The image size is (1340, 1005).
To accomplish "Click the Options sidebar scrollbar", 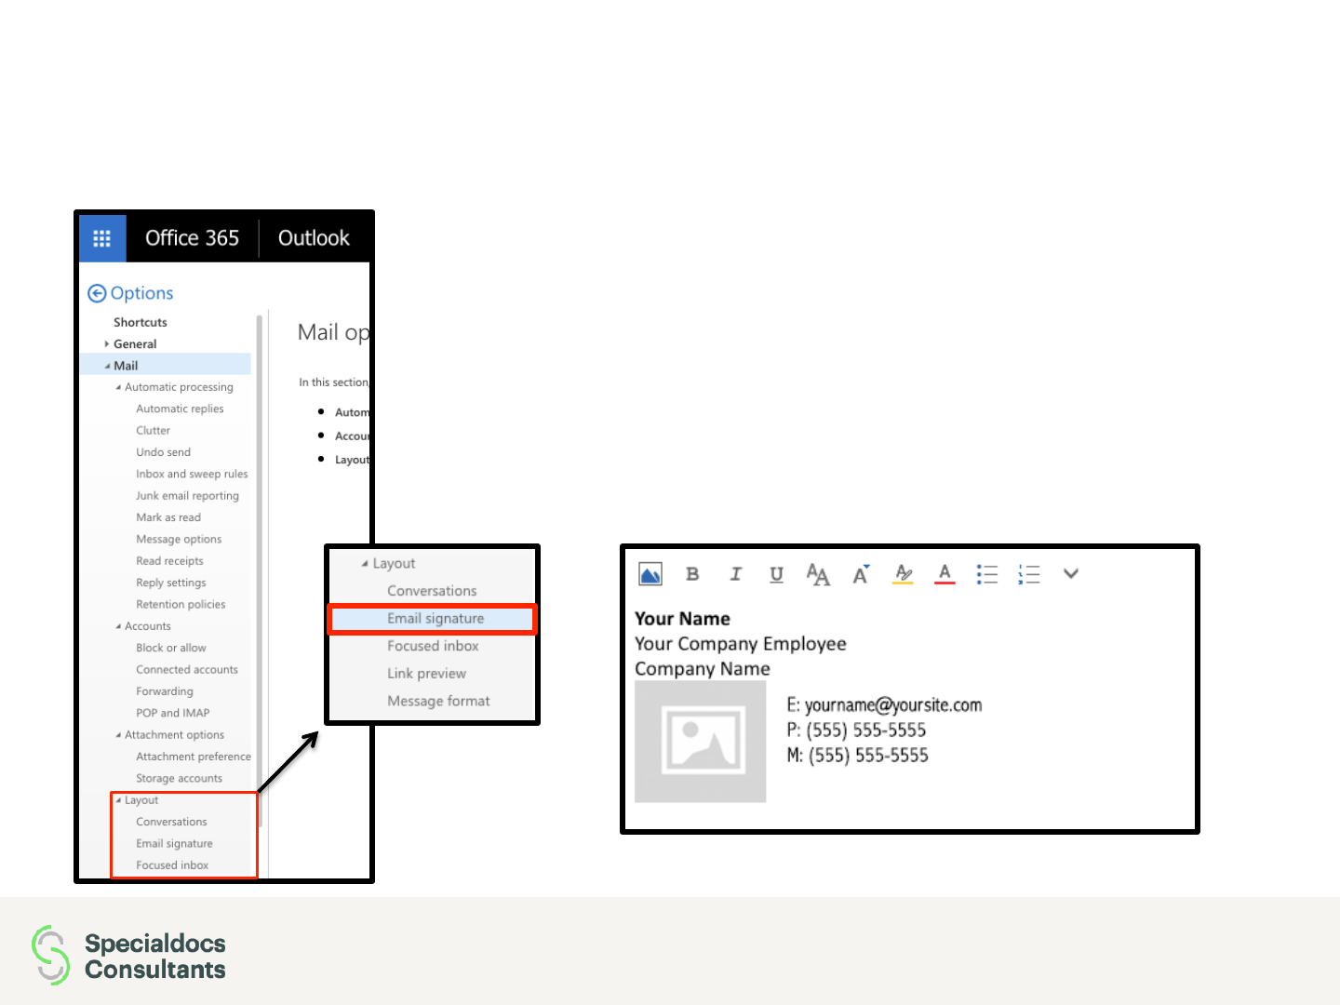I will (x=260, y=571).
